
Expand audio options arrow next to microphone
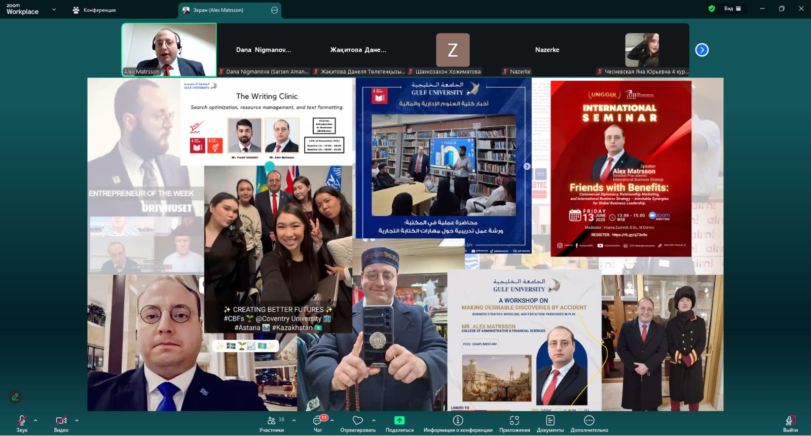click(35, 420)
